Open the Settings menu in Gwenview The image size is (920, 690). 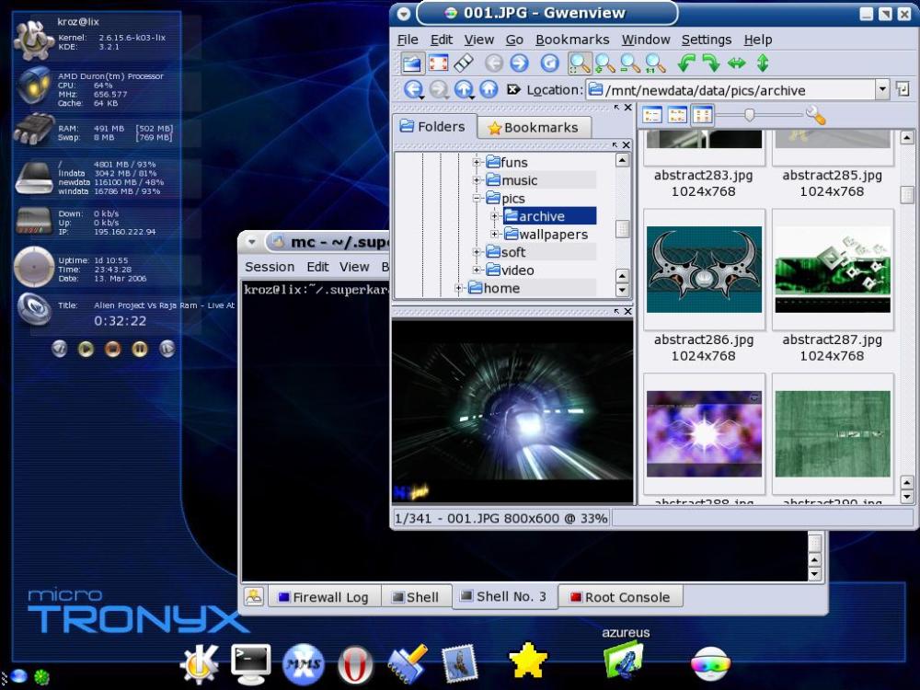coord(707,40)
